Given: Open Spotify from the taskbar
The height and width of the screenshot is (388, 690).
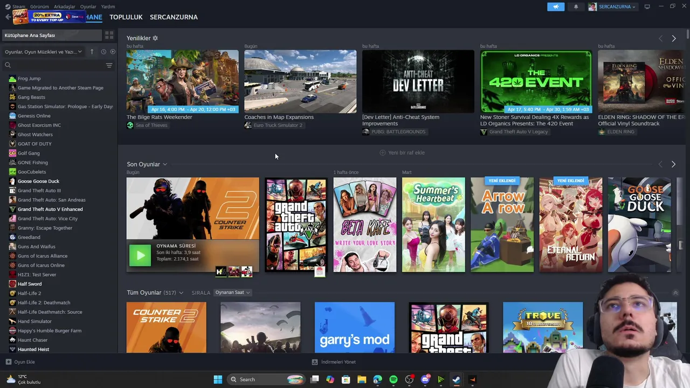Looking at the screenshot, I should point(394,379).
